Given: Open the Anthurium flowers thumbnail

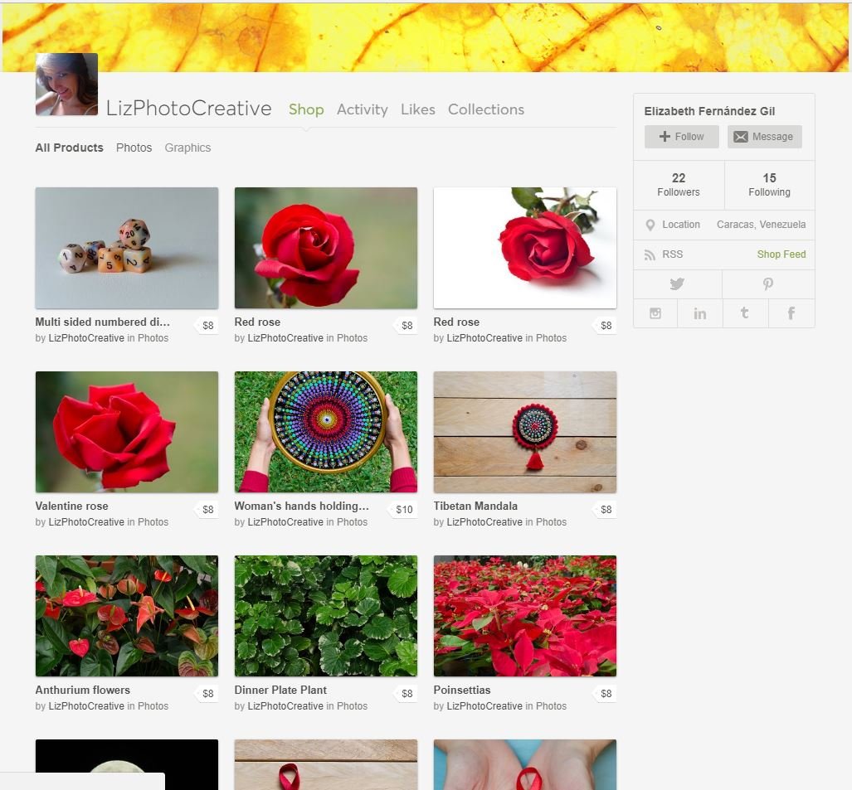Looking at the screenshot, I should [127, 616].
